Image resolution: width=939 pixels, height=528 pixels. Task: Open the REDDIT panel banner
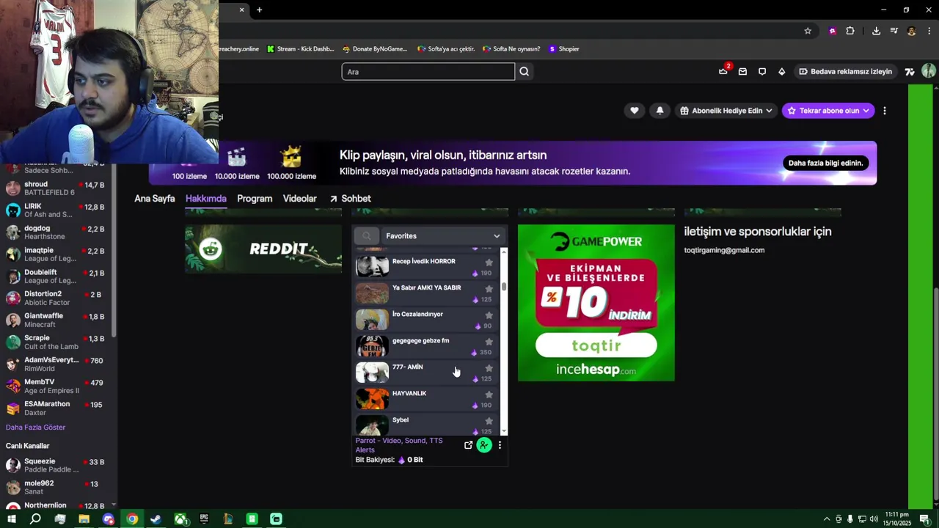point(263,249)
